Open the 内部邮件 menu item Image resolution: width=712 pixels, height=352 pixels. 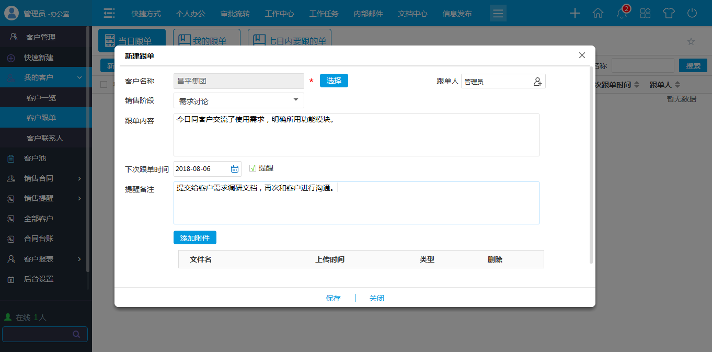(x=368, y=13)
